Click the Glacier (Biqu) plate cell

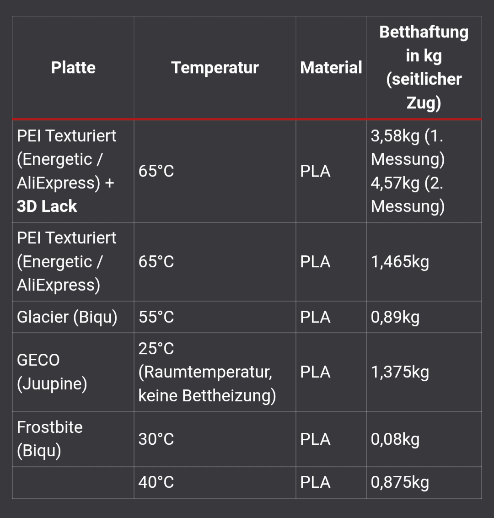pos(67,317)
